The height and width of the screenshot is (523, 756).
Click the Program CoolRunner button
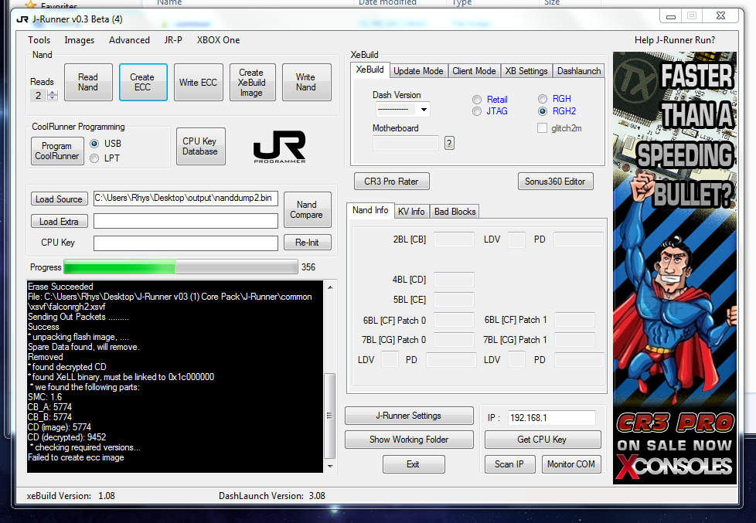[x=57, y=151]
